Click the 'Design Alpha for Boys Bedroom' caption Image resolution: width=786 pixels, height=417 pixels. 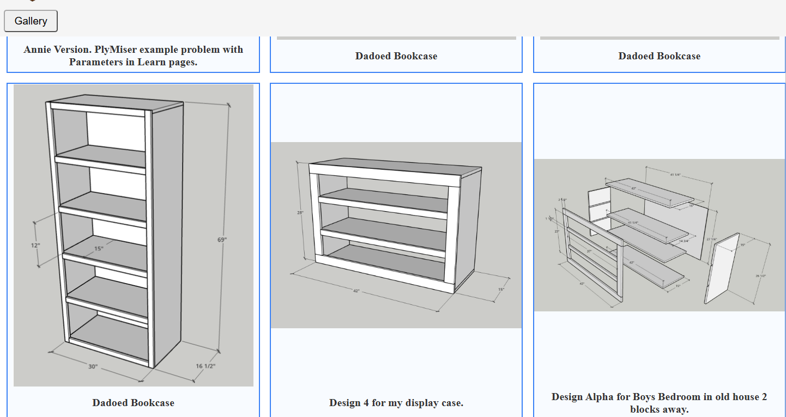point(660,403)
